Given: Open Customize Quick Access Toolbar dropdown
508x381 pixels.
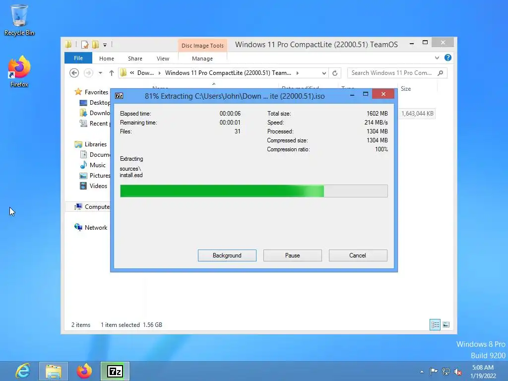Looking at the screenshot, I should tap(105, 45).
